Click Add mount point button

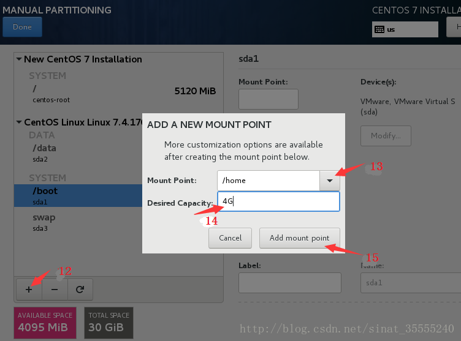coord(300,238)
